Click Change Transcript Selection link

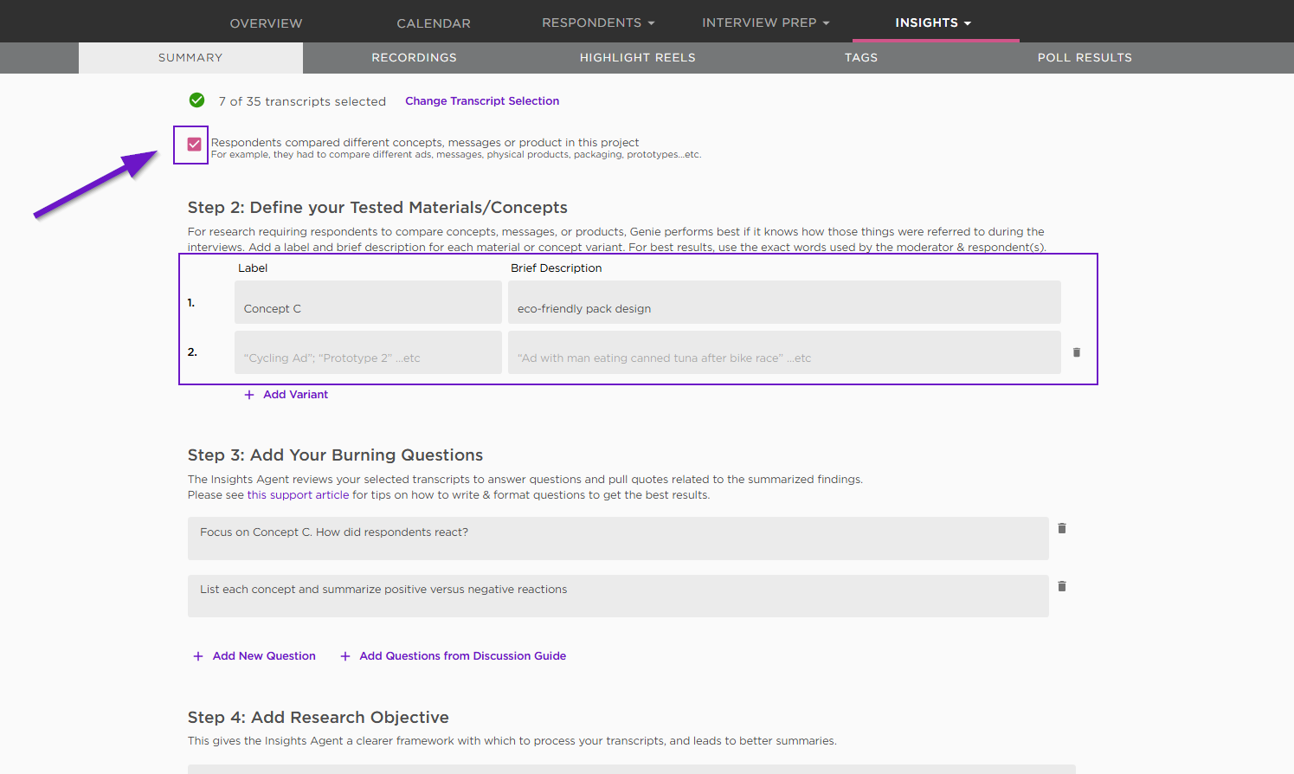point(482,101)
